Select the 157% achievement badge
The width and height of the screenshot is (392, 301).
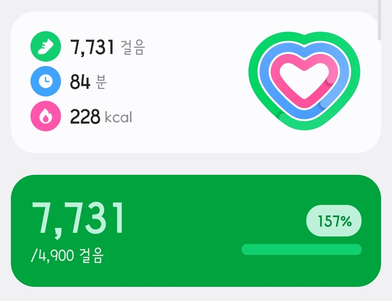click(334, 221)
